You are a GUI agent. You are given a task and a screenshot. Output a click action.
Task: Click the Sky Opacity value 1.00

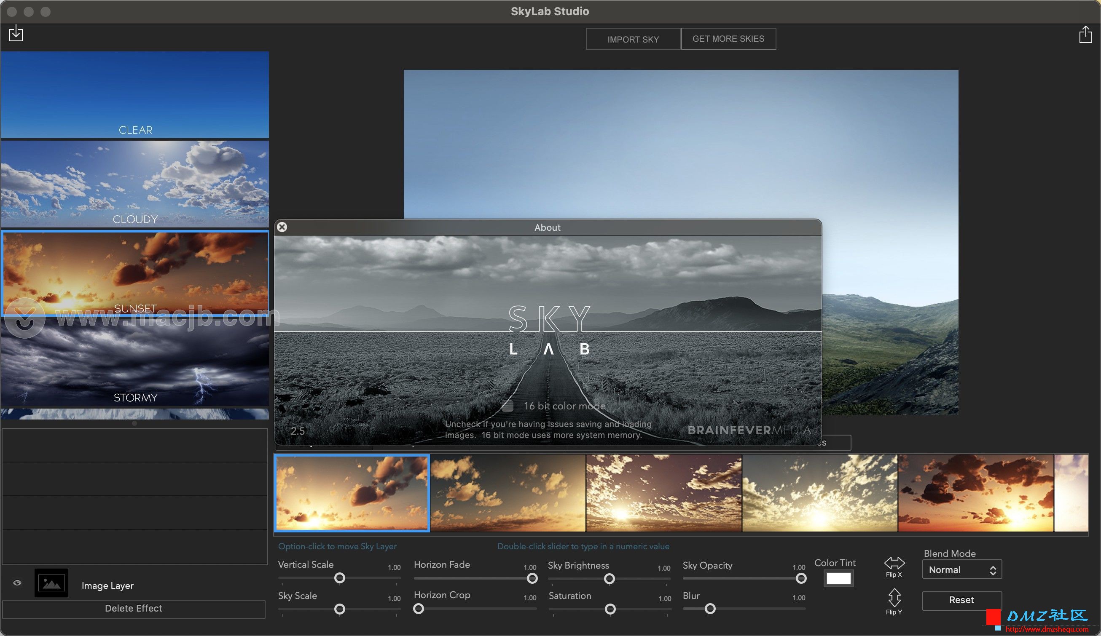tap(799, 567)
